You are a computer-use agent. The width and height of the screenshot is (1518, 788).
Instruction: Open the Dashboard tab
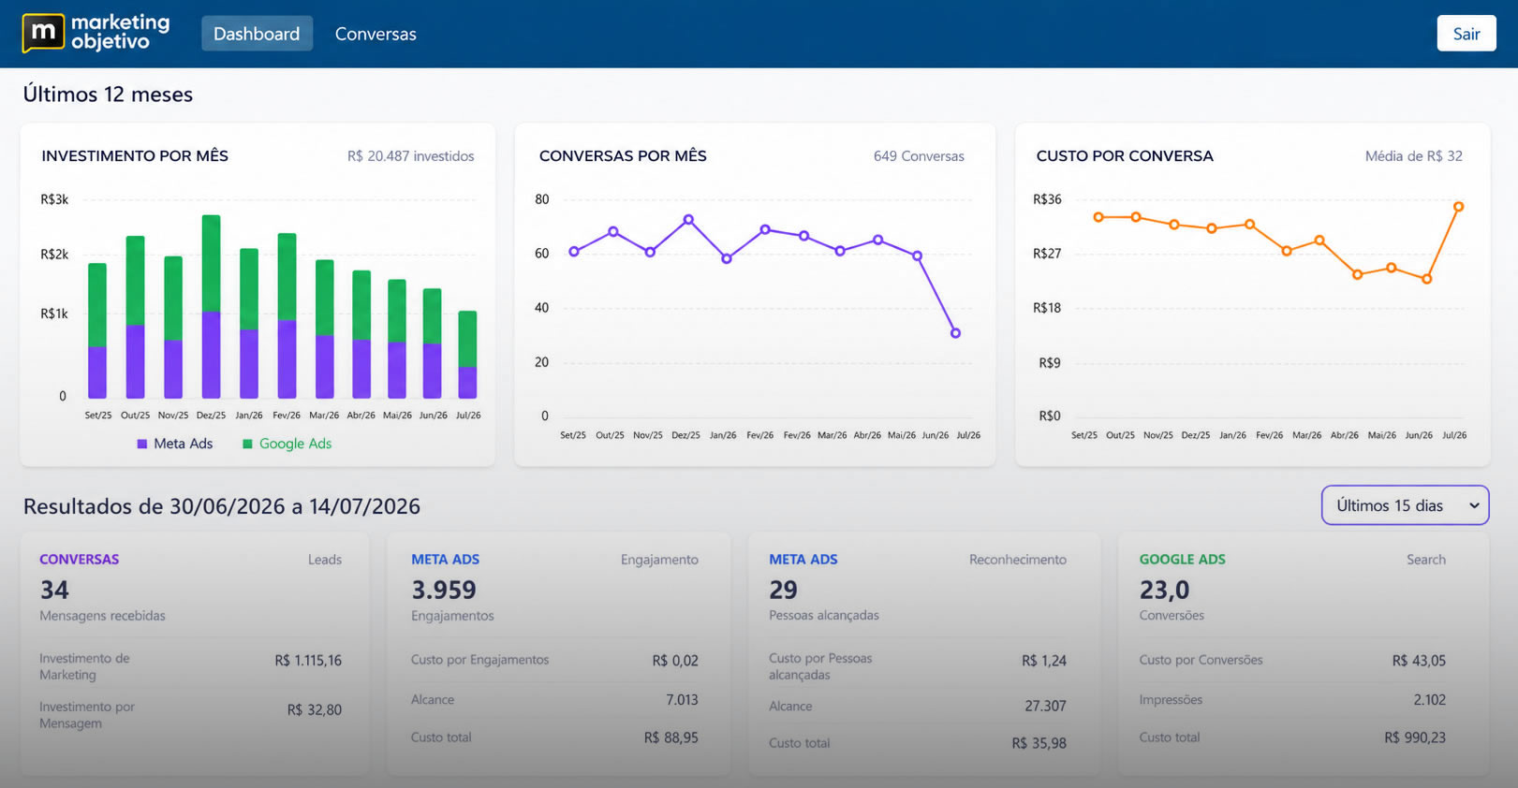pyautogui.click(x=257, y=34)
